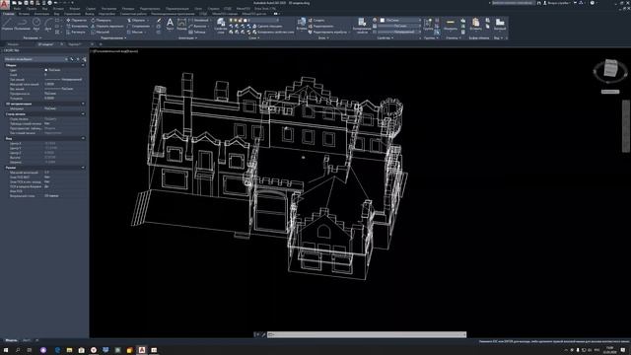Select the Text tool with letter A

click(x=170, y=24)
